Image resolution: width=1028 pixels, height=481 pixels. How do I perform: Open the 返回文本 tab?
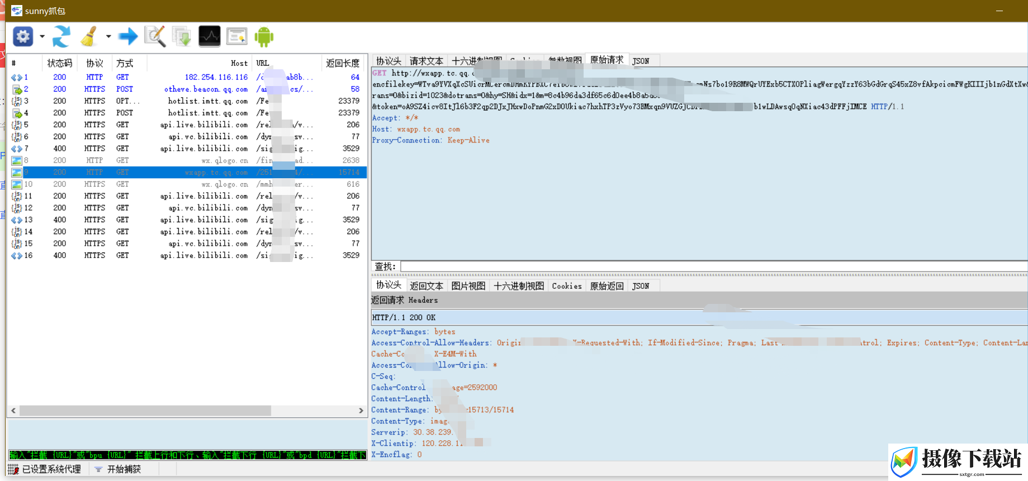point(426,286)
